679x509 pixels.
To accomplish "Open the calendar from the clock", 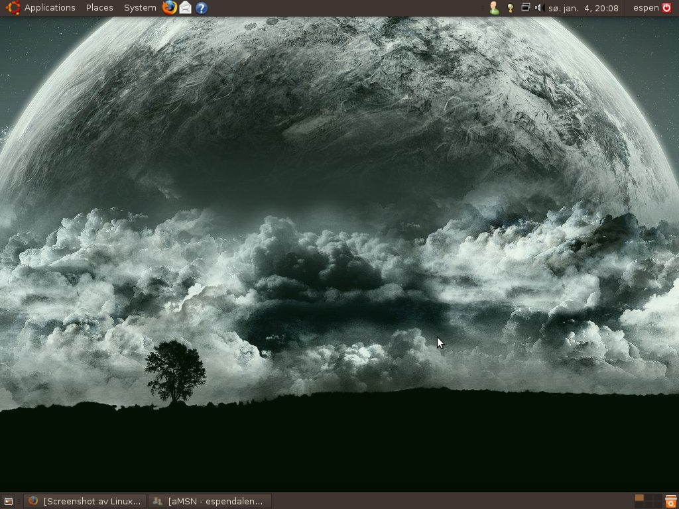I will coord(584,8).
